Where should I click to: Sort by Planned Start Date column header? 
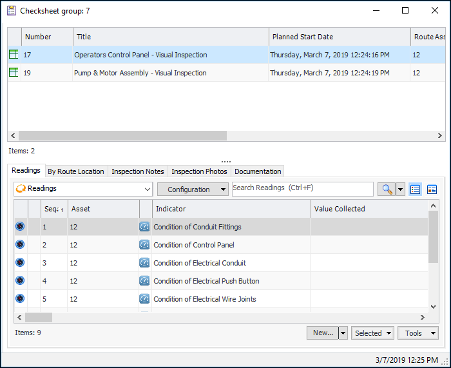pos(339,37)
